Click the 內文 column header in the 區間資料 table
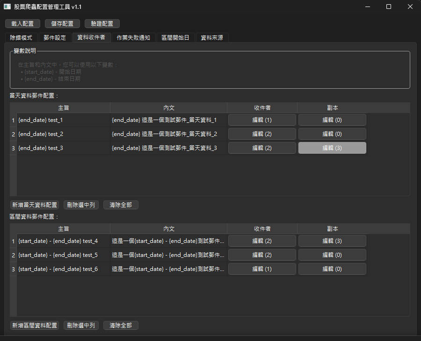 (168, 229)
